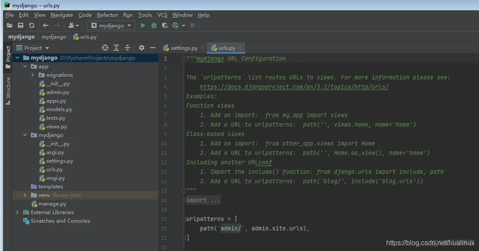
Task: Fold the docstring at line 1
Action: [184, 58]
